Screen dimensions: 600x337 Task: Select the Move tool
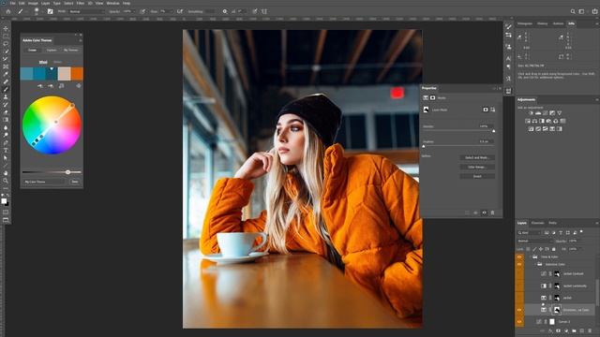(6, 29)
